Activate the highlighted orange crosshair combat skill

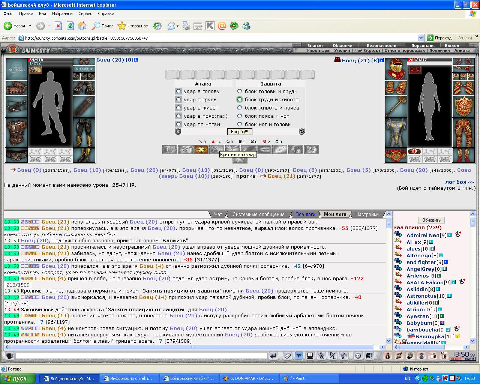coord(201,150)
